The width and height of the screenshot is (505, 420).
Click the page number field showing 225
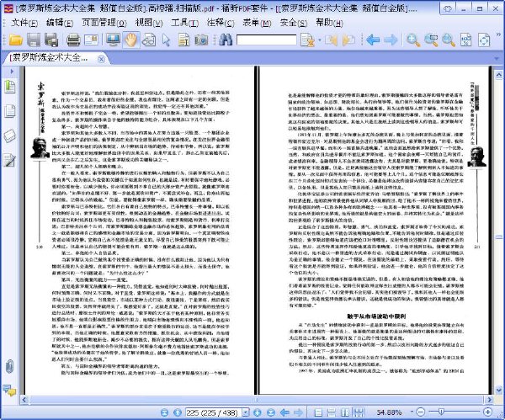(x=214, y=412)
